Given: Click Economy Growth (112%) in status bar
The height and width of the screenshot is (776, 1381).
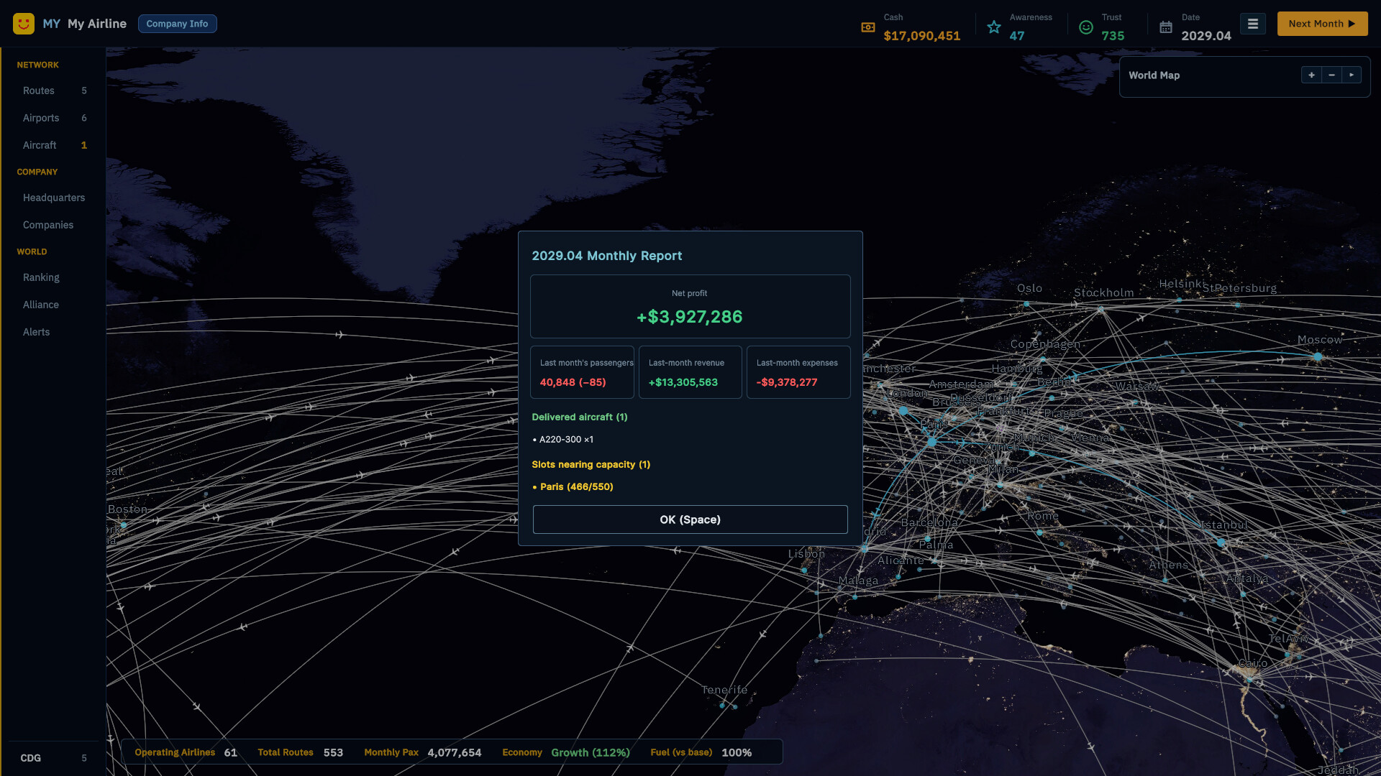Looking at the screenshot, I should coord(565,752).
